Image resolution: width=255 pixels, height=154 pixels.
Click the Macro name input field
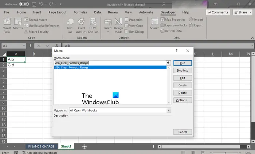point(110,63)
